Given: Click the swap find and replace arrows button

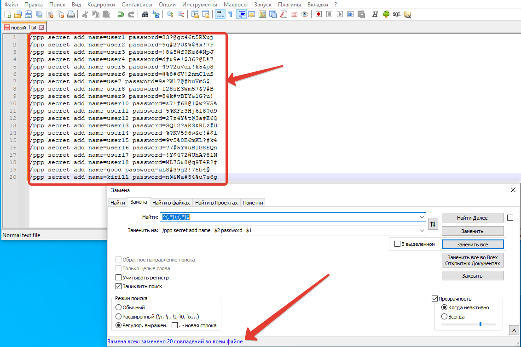Looking at the screenshot, I should (433, 224).
